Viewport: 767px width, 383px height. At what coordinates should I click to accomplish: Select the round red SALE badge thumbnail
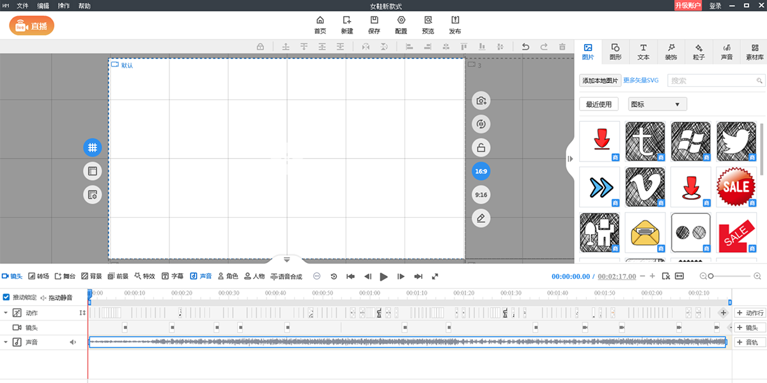(736, 187)
